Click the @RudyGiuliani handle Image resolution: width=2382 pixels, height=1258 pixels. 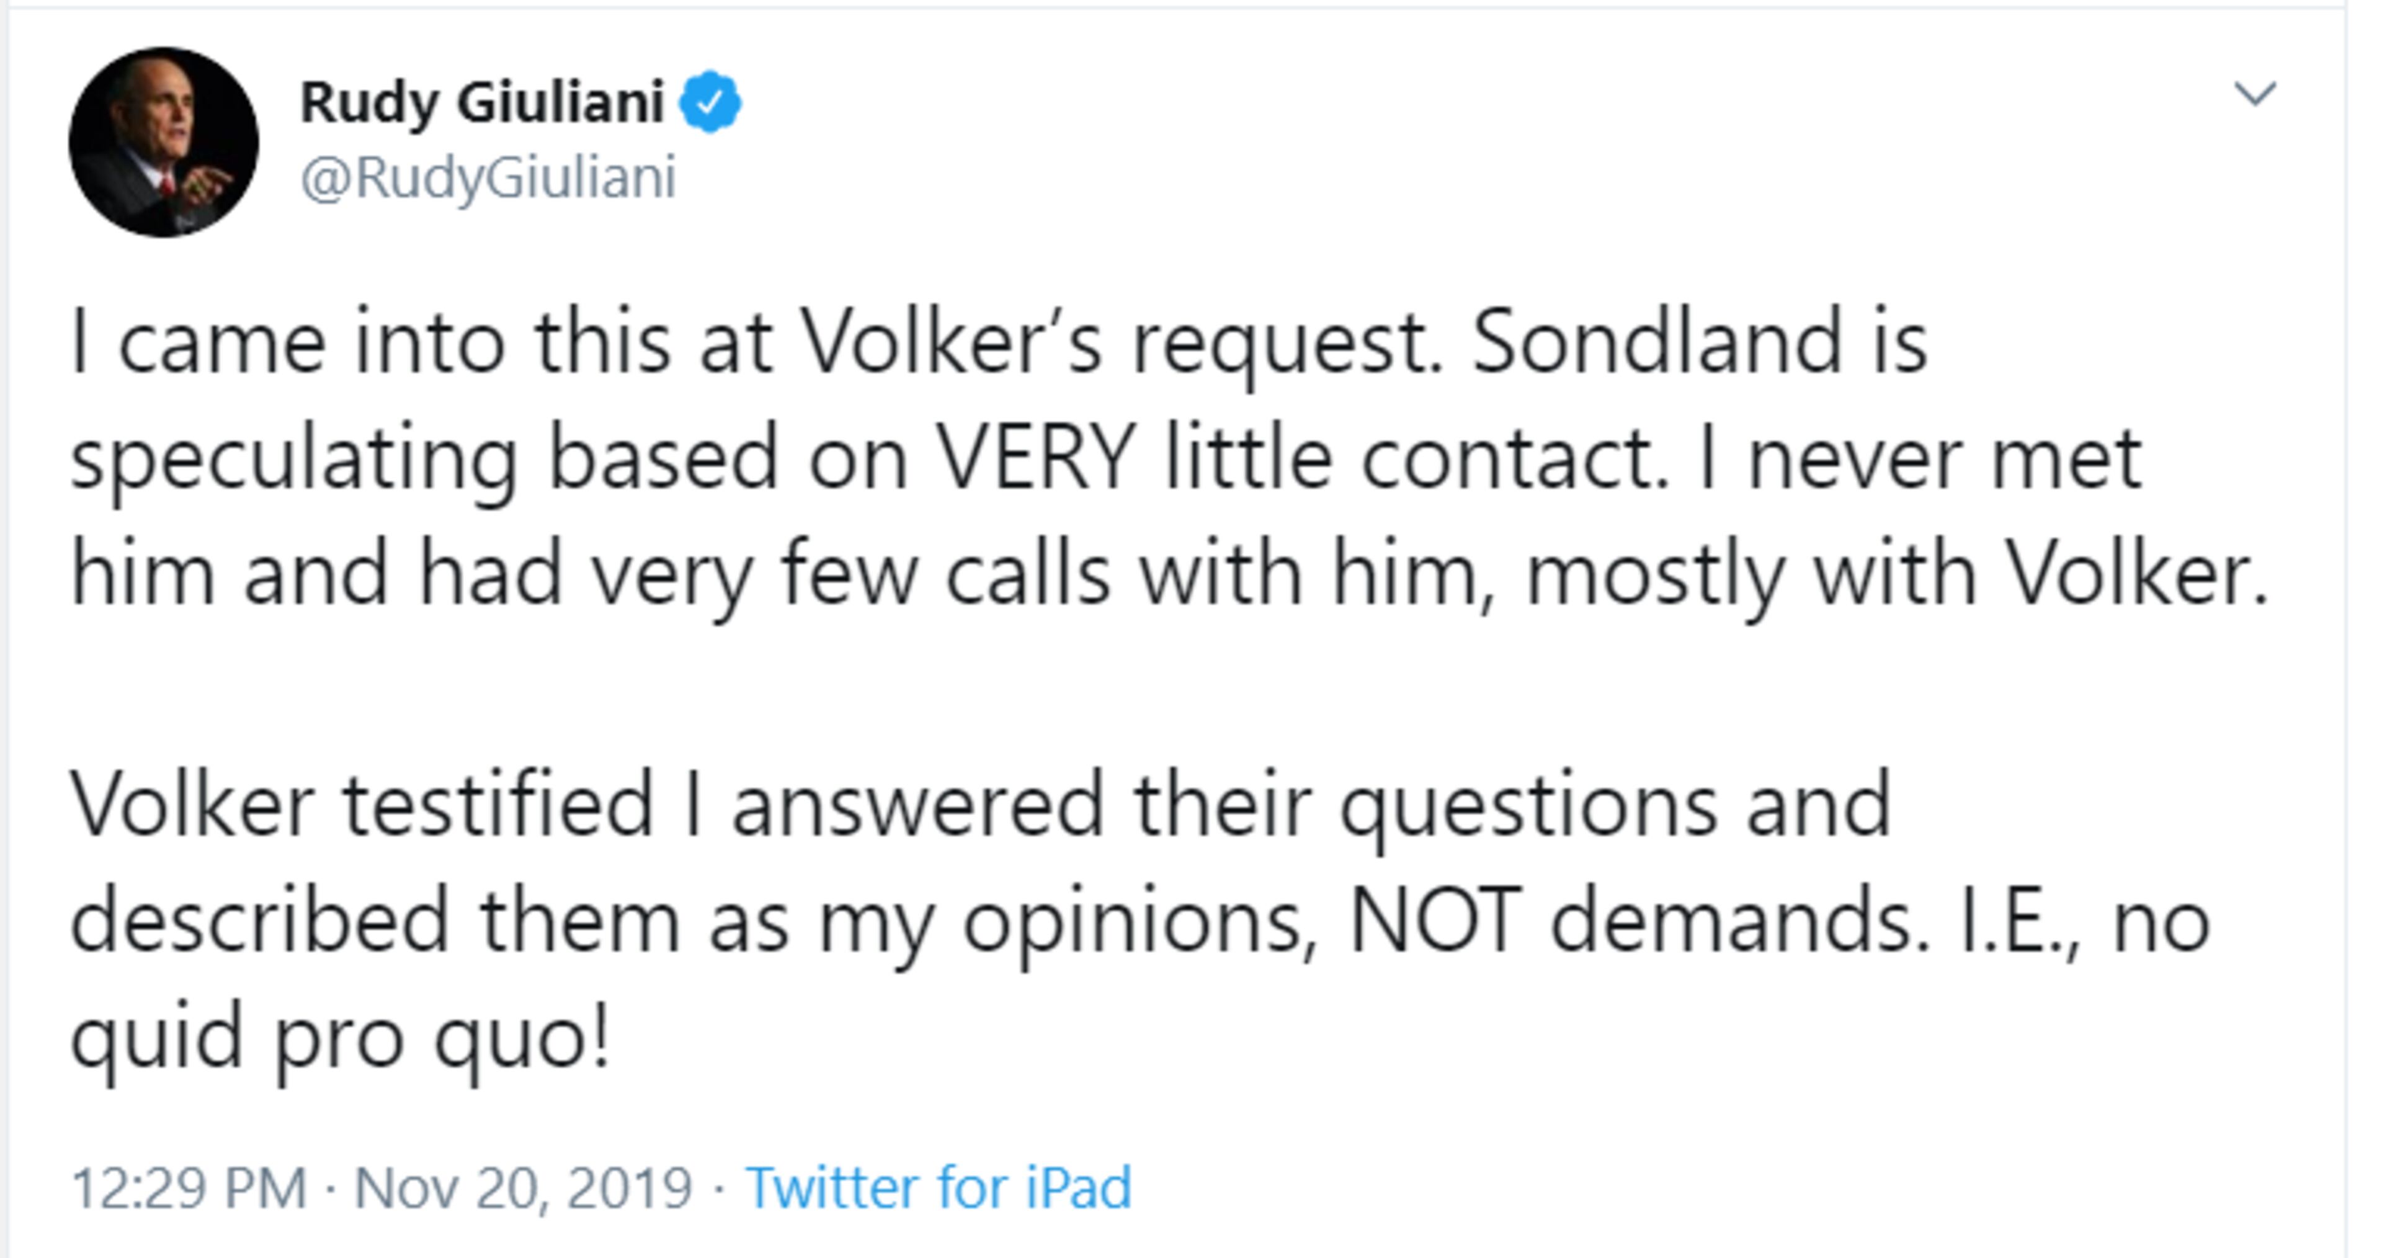[x=488, y=177]
